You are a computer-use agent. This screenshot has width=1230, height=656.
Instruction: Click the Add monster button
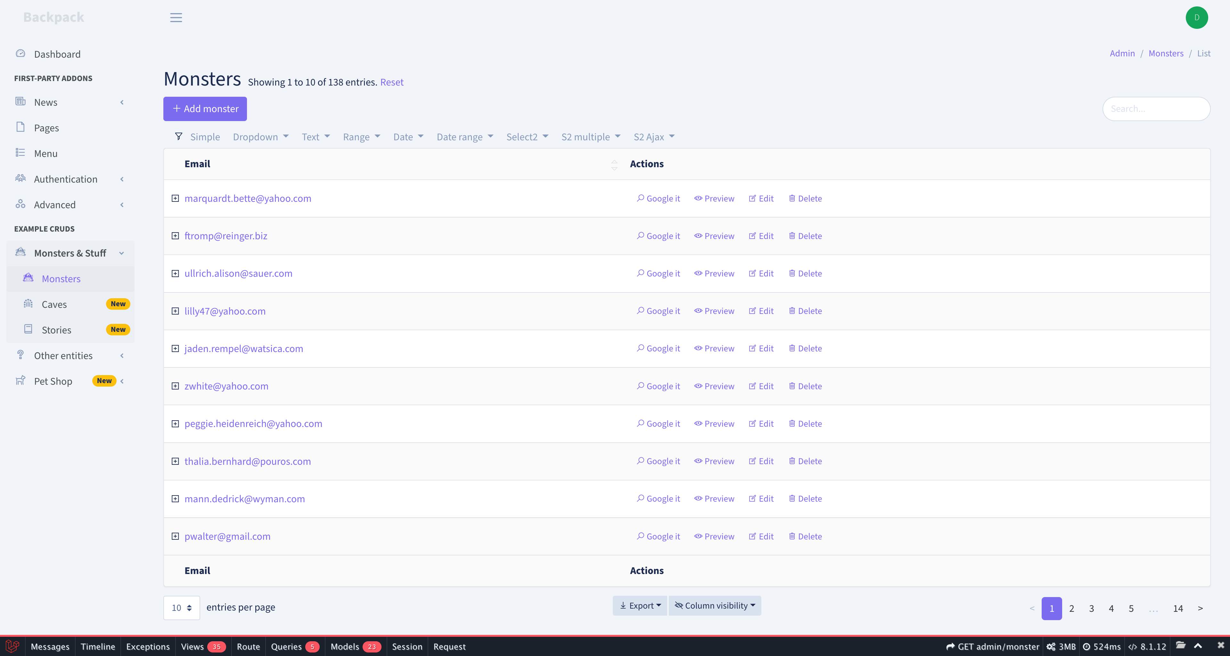(205, 109)
